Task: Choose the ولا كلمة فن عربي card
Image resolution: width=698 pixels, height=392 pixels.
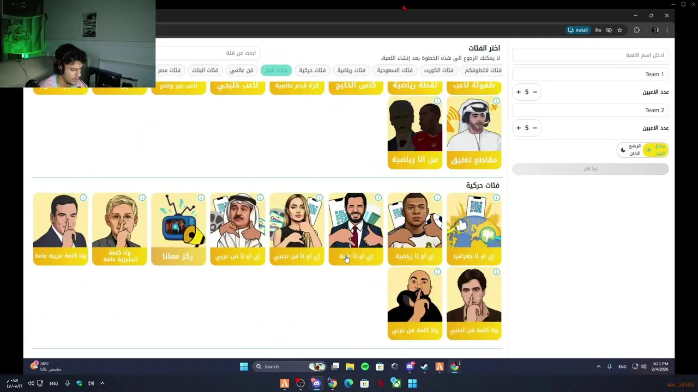Action: (x=415, y=304)
